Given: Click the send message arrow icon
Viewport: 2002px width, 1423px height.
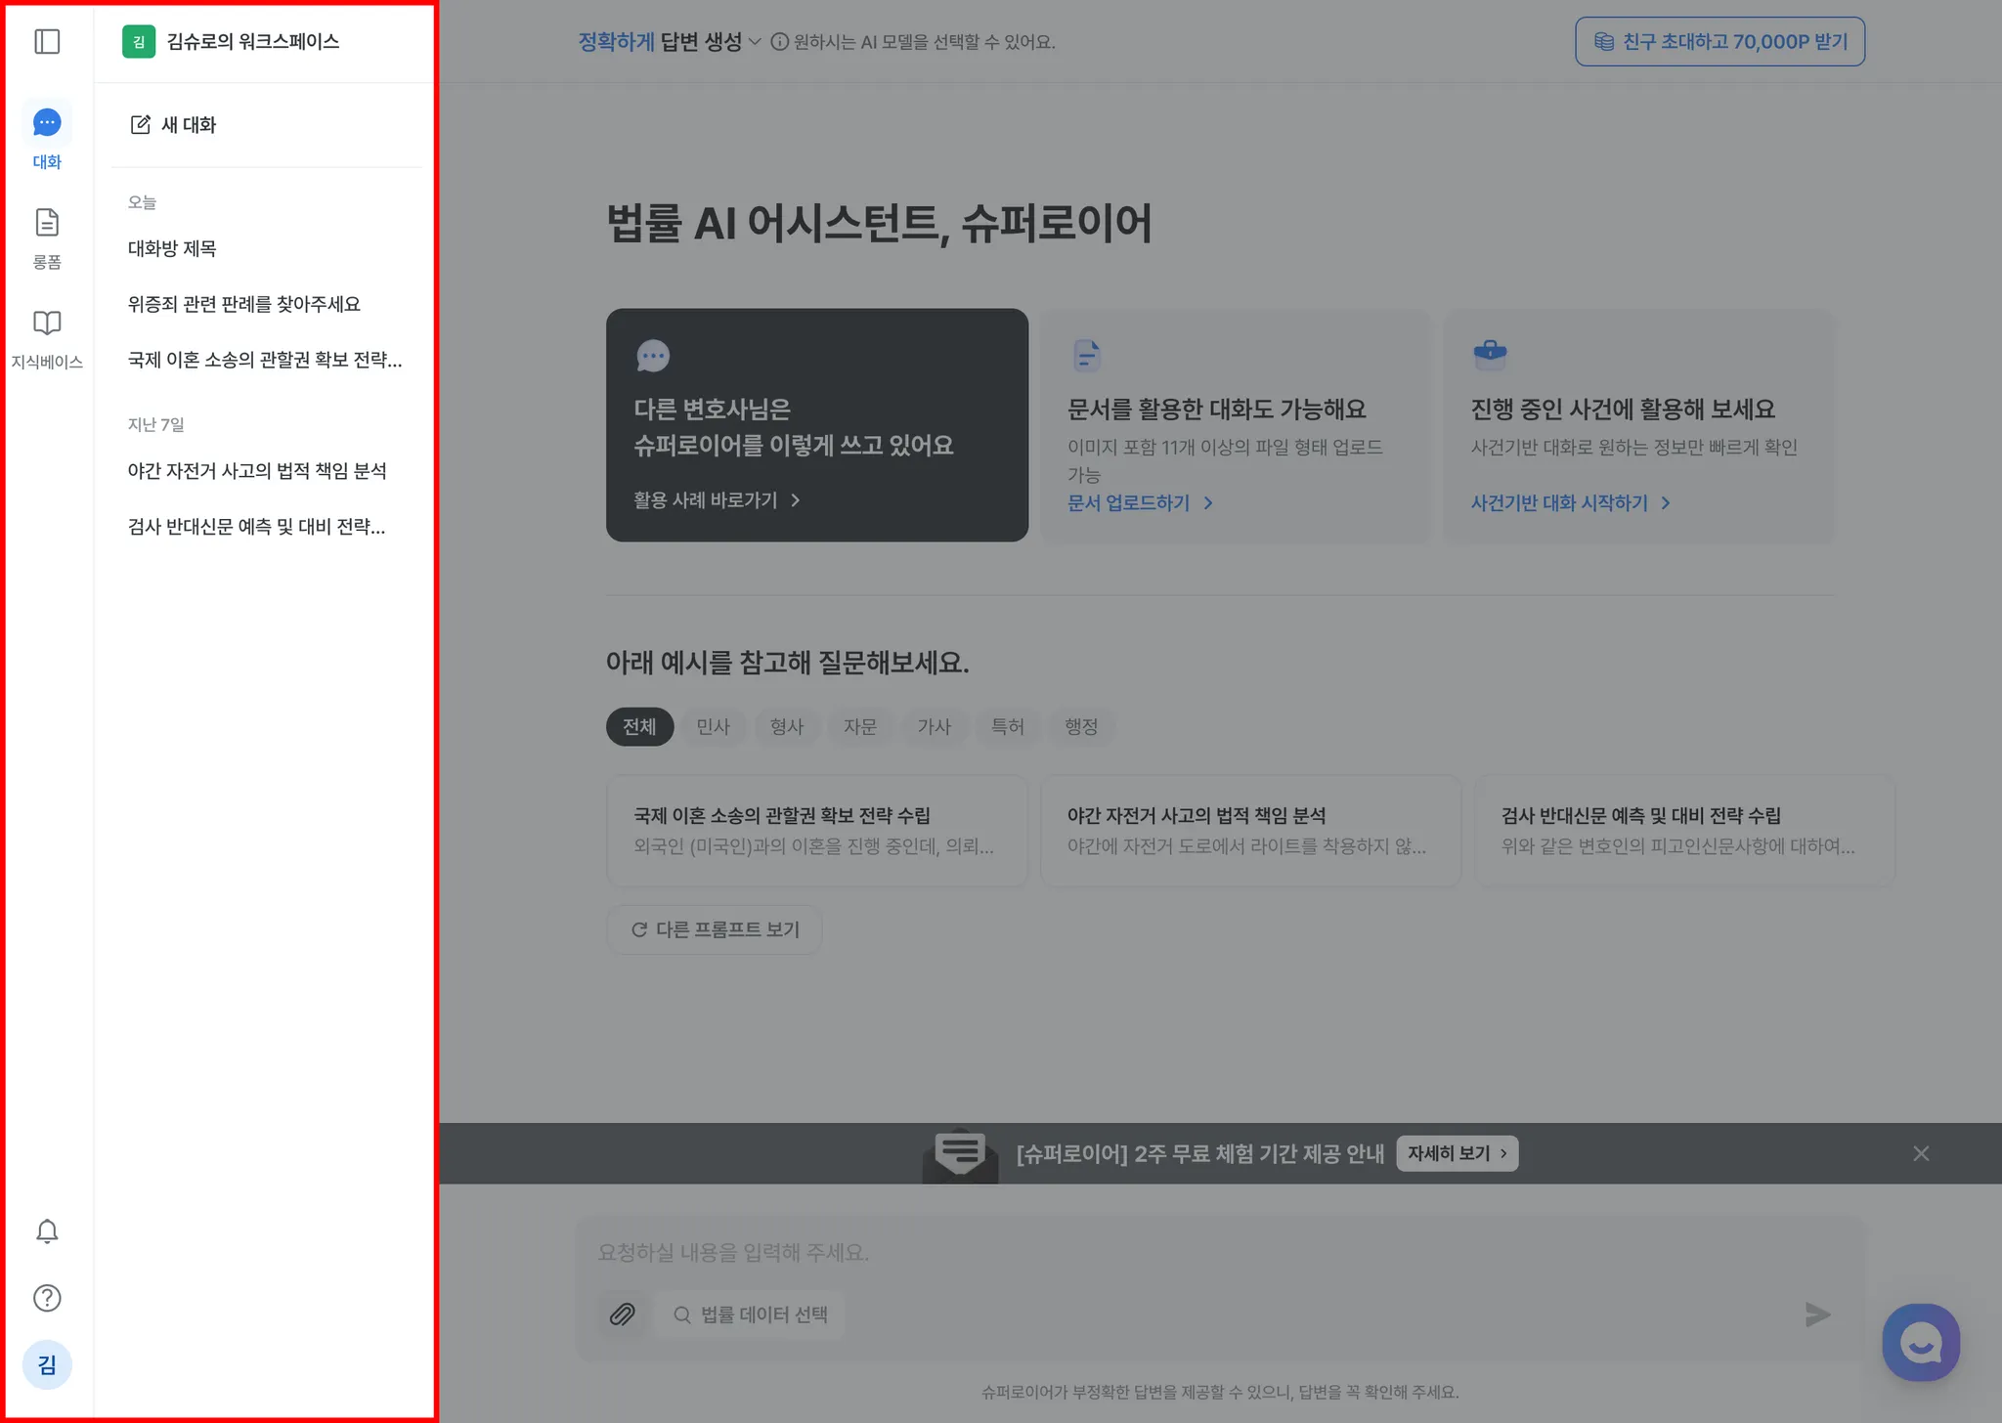Looking at the screenshot, I should tap(1817, 1315).
